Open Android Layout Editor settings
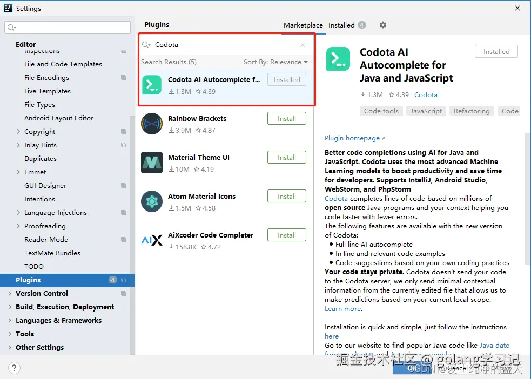Viewport: 531px width, 379px height. (x=59, y=118)
